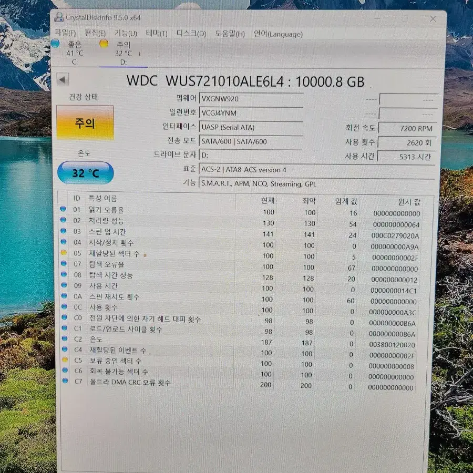Click the standard ACS-2 field
The height and width of the screenshot is (473, 473).
coord(317,170)
